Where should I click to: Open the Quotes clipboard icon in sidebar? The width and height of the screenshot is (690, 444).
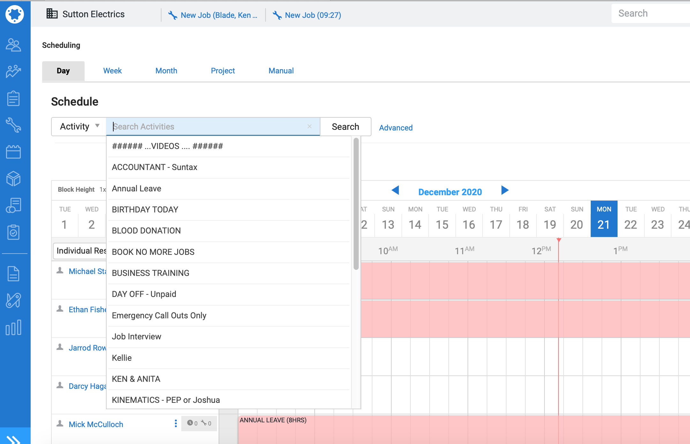[13, 98]
